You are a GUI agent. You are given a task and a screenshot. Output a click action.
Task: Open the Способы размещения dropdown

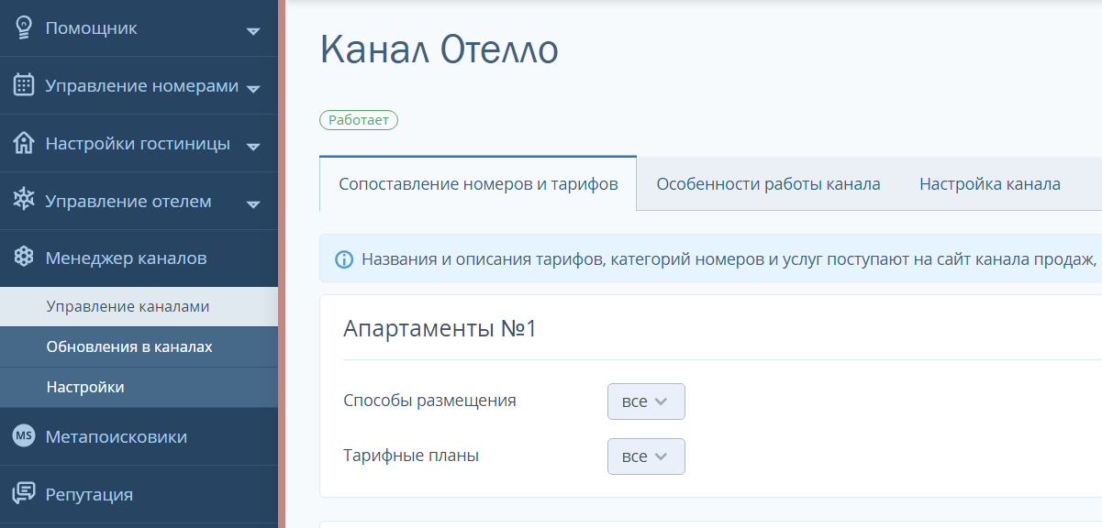646,401
